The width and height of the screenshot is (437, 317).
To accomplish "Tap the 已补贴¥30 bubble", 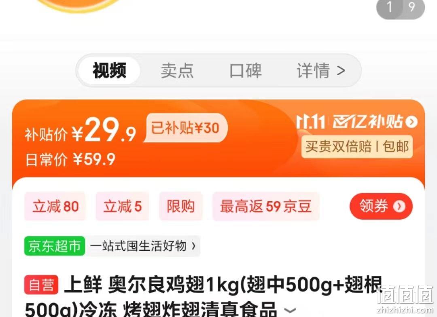I will [x=186, y=128].
